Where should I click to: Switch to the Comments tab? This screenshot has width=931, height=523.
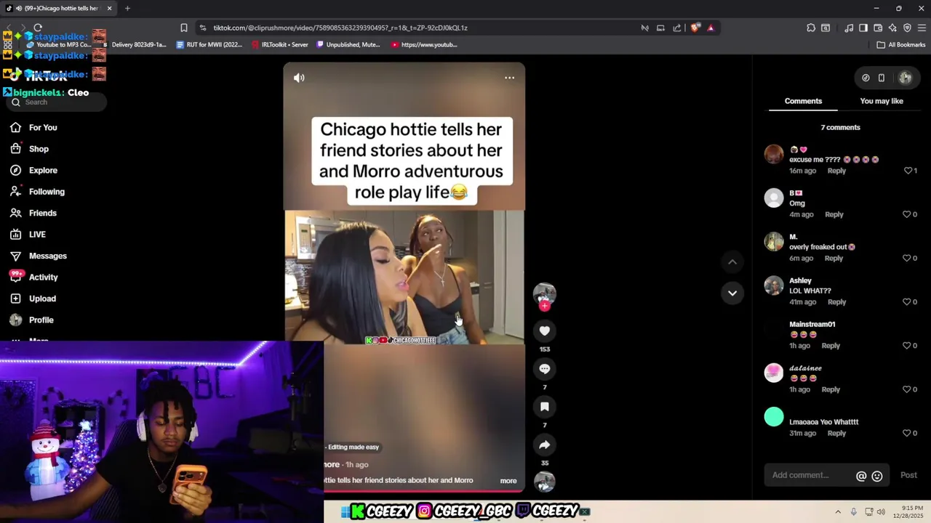[803, 101]
